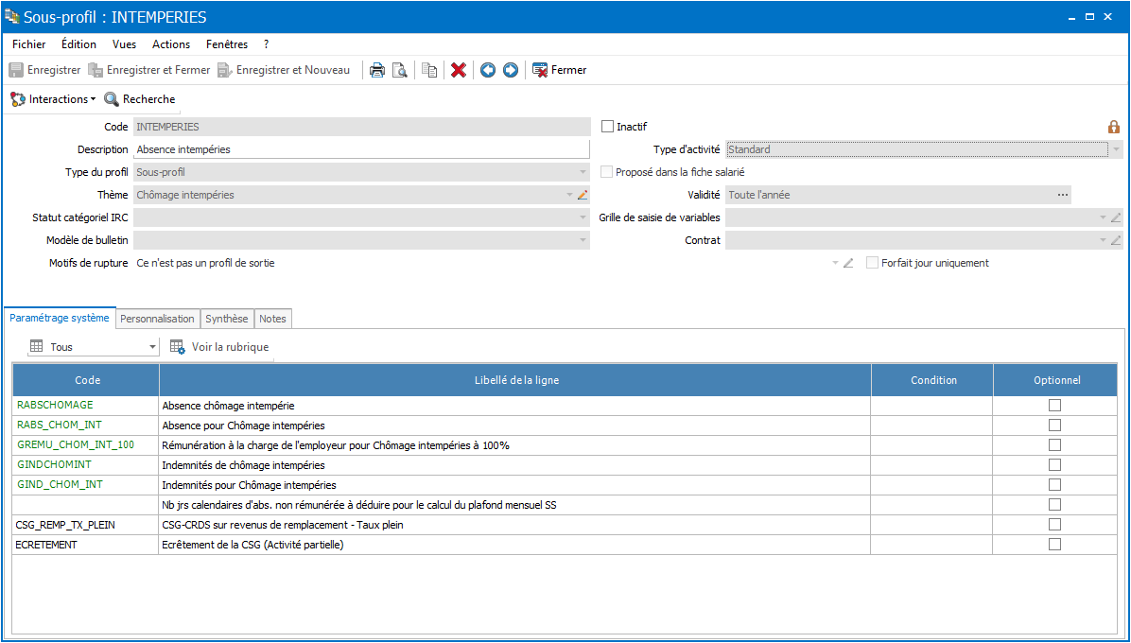Check Optionnel for RABSCHOMAGE row

(x=1054, y=405)
